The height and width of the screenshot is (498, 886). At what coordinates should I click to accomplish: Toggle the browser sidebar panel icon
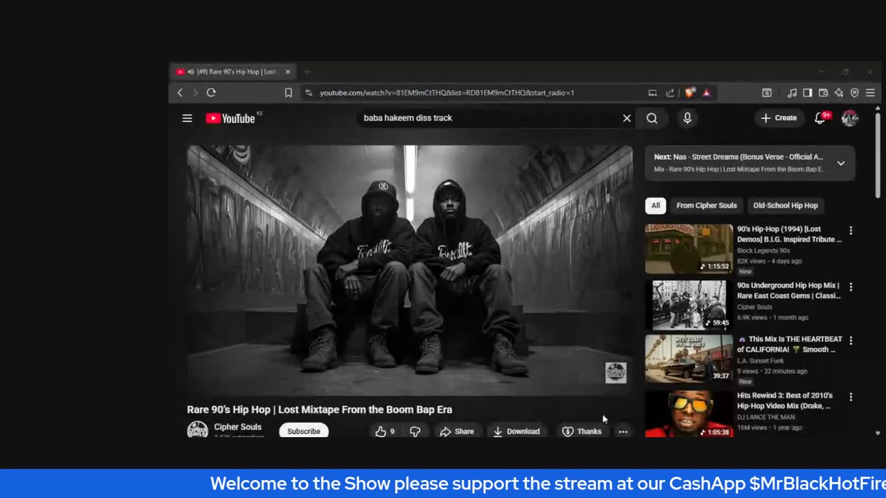(x=807, y=93)
